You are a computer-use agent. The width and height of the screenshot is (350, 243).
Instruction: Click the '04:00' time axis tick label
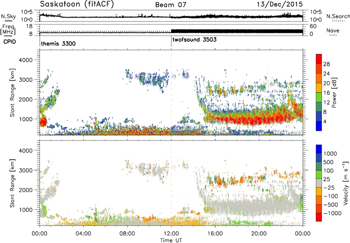(x=84, y=234)
